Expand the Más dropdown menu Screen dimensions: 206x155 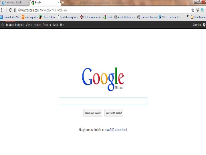point(63,25)
